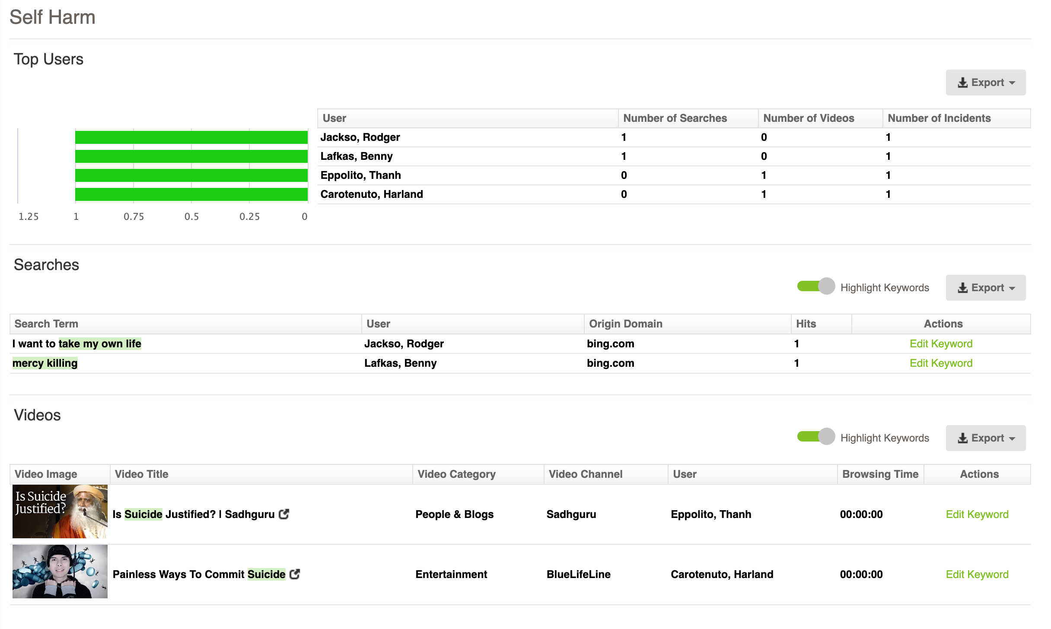This screenshot has width=1051, height=629.
Task: Open external link icon for Painless Ways video
Action: tap(295, 574)
